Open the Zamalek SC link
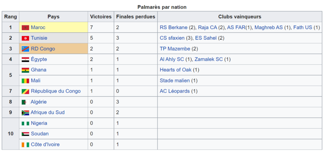 coord(208,59)
